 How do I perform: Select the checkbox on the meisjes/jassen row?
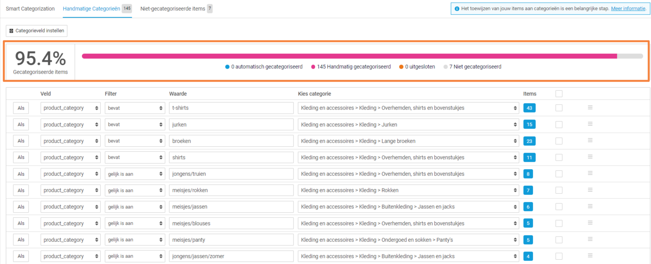click(x=559, y=207)
